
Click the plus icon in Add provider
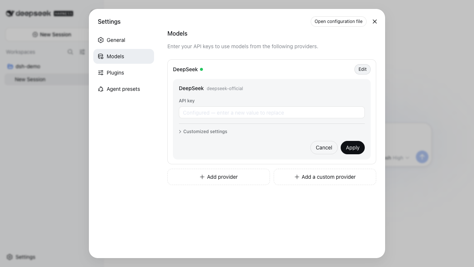pos(202,177)
